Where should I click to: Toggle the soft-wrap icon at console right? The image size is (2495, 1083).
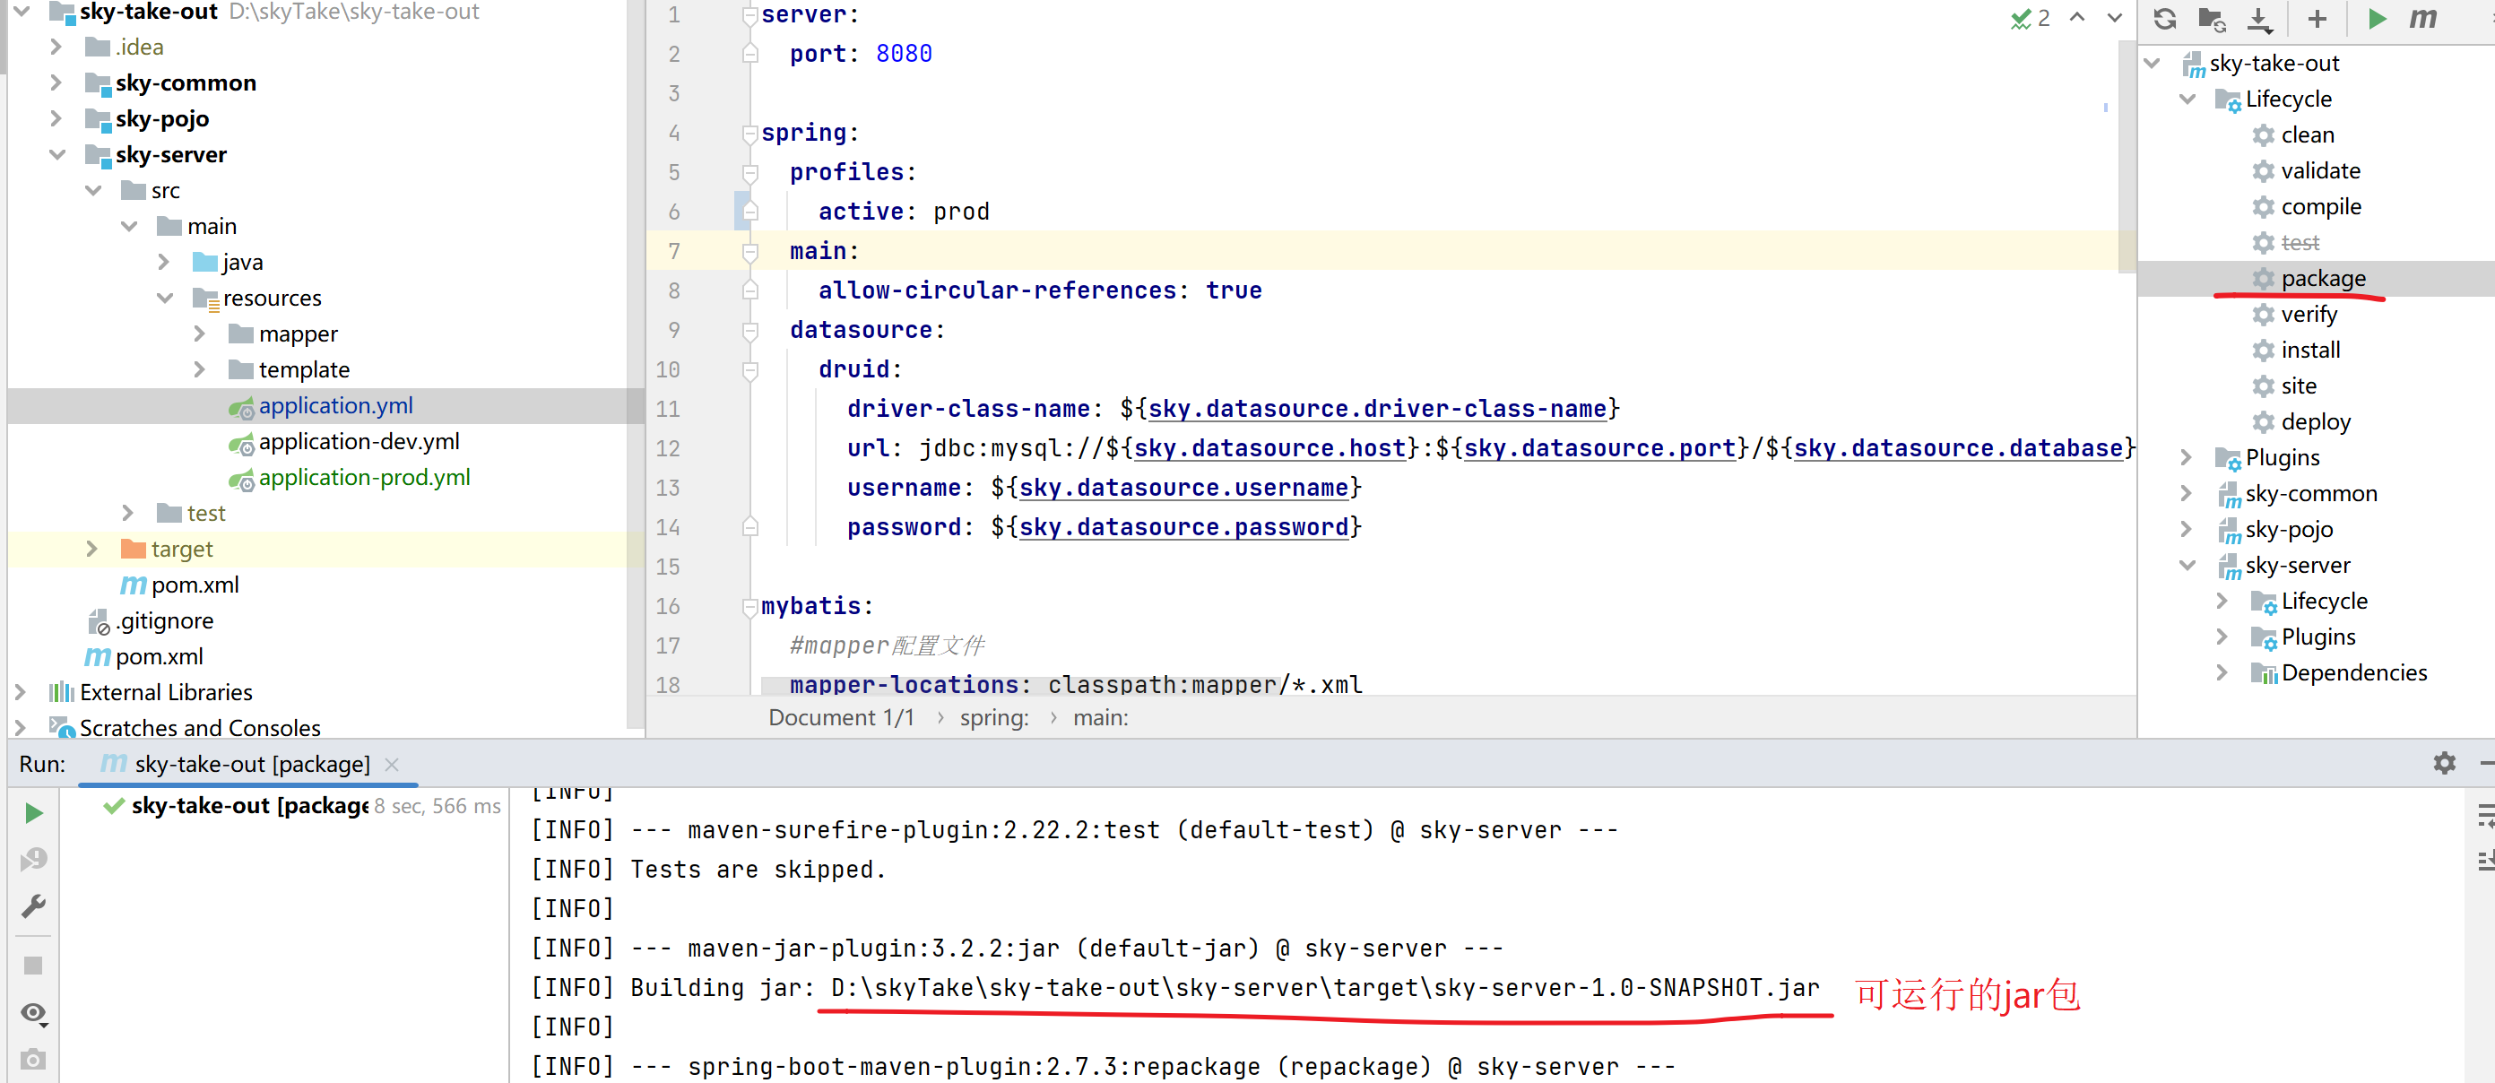pos(2486,815)
